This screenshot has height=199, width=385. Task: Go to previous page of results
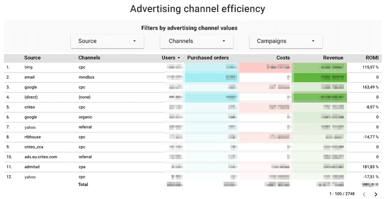[x=363, y=194]
